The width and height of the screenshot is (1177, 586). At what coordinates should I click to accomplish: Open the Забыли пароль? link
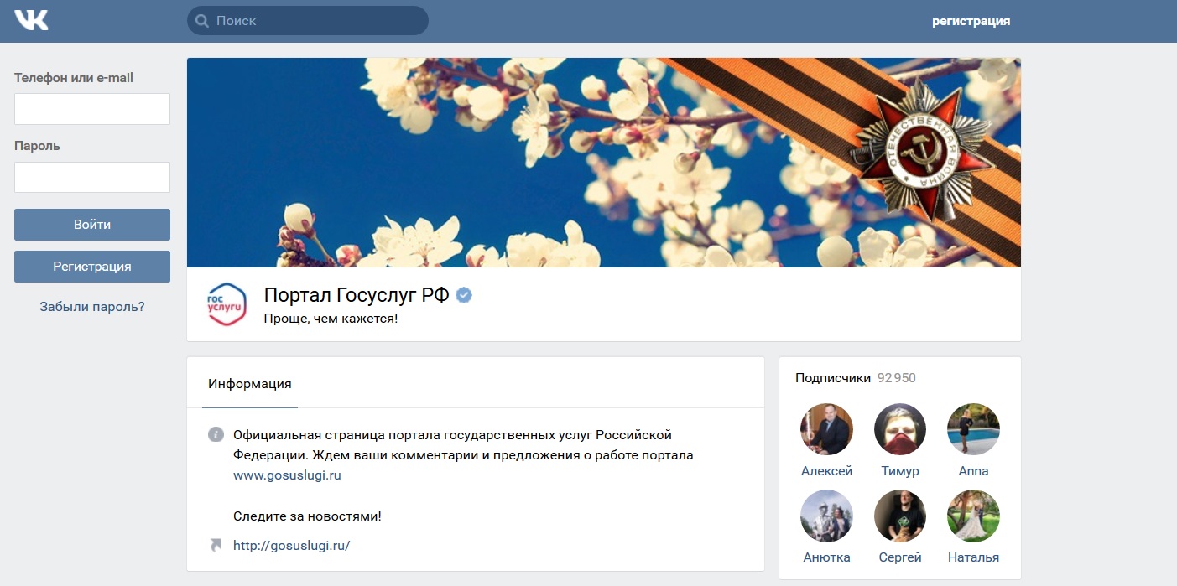[x=92, y=307]
